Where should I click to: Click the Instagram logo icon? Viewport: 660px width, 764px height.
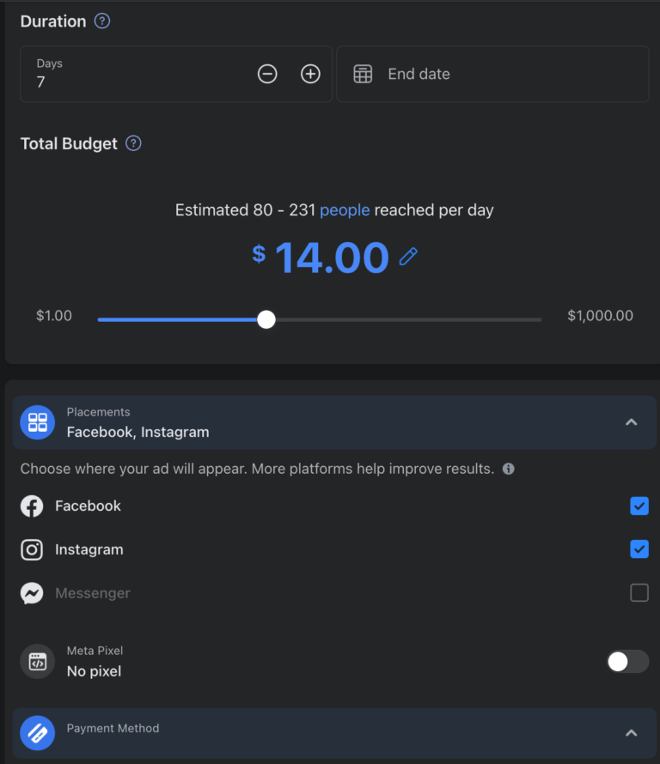31,549
